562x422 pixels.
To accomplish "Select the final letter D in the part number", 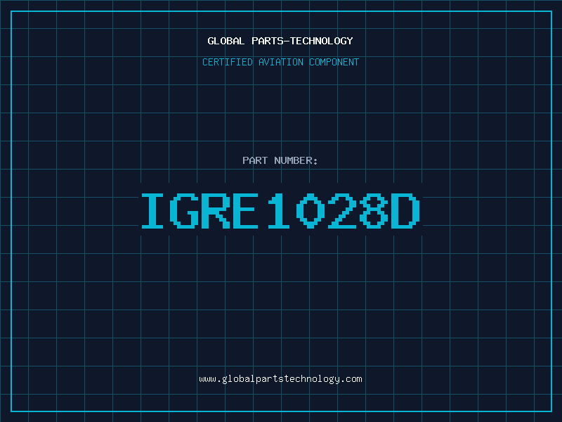I will [405, 211].
